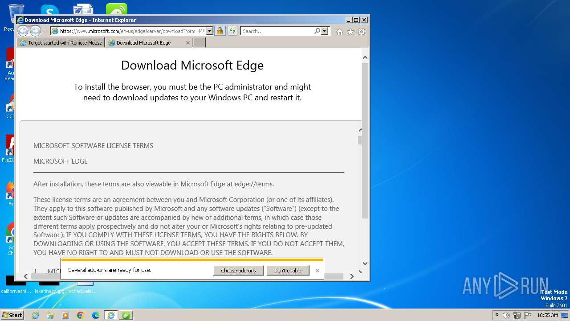This screenshot has height=321, width=570.
Task: Open the Start menu
Action: [x=12, y=315]
